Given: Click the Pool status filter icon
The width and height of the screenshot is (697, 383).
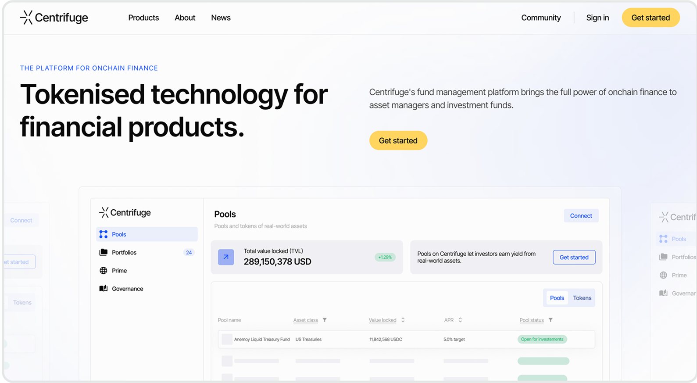Looking at the screenshot, I should 550,320.
